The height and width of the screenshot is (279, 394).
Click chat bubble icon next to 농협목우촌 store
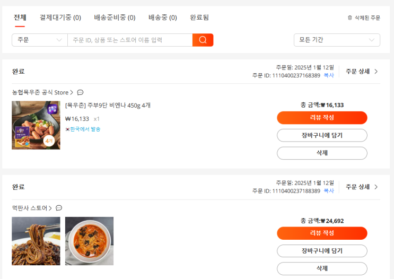(x=80, y=92)
